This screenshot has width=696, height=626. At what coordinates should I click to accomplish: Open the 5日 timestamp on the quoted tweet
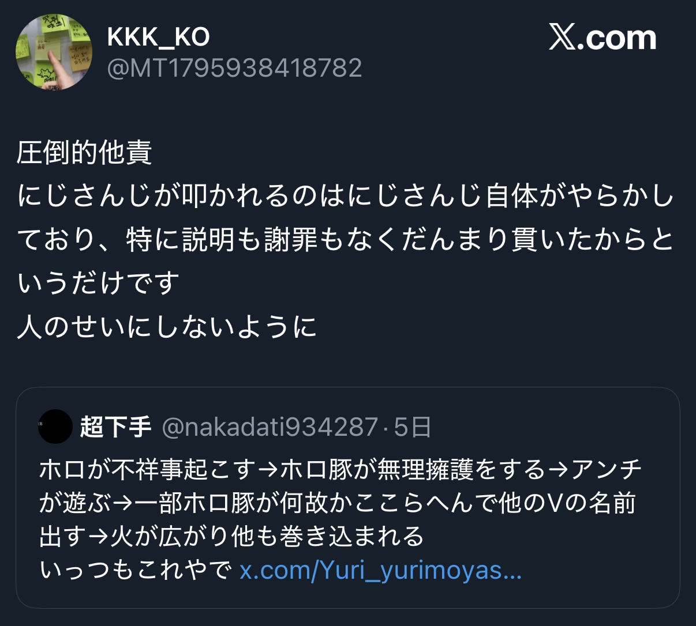[413, 427]
